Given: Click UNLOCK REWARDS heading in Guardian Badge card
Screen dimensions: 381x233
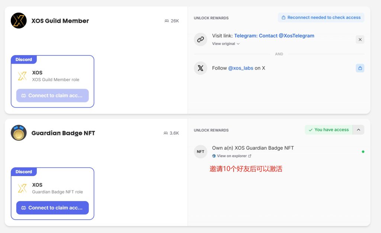Looking at the screenshot, I should pos(211,130).
